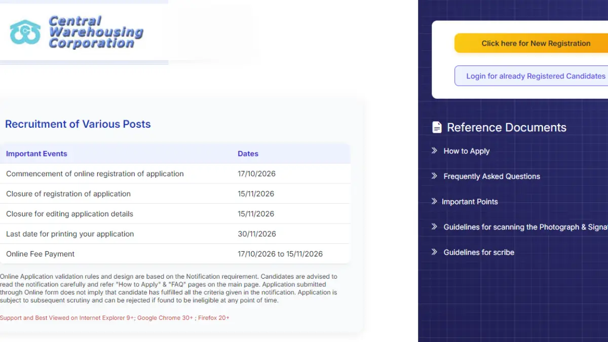The height and width of the screenshot is (342, 608).
Task: Select the Commencement of online registration row text
Action: [95, 174]
